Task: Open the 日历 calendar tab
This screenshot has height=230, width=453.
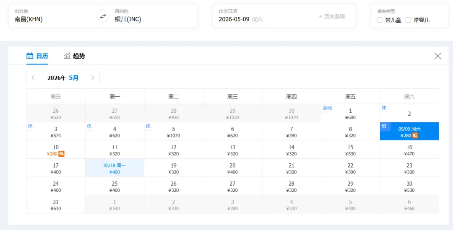Action: [37, 56]
